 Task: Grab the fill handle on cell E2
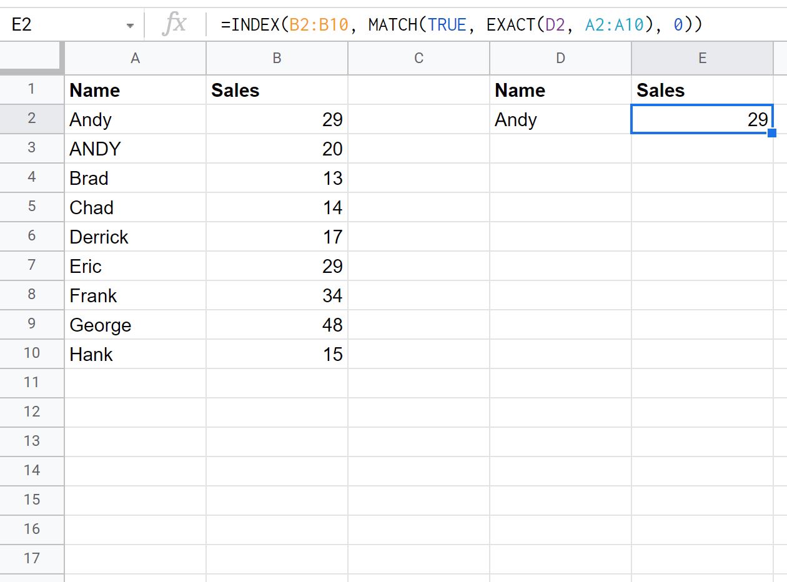pos(773,133)
